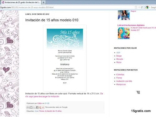Viewport: 156px width, 117px height.
Task: Open the 'Editor' author link
Action: (x=40, y=103)
